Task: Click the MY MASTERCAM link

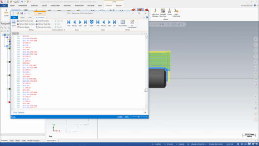Action: (x=246, y=6)
